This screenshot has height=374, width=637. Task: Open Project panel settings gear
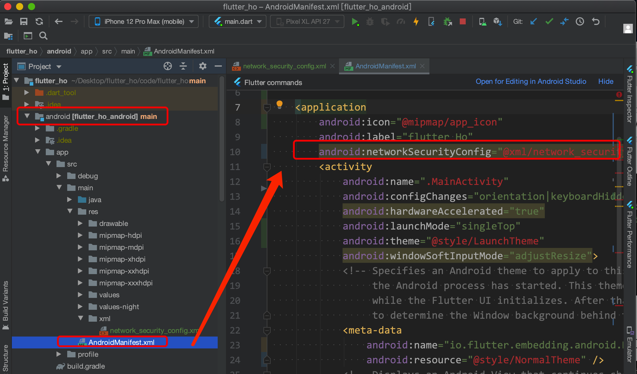click(x=203, y=66)
